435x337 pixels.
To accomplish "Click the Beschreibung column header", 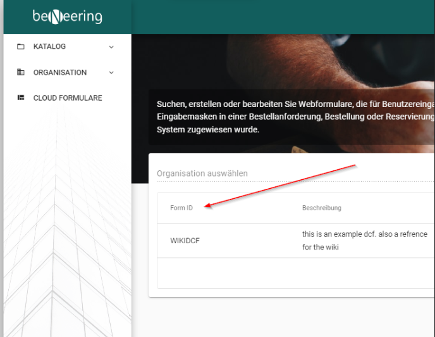I will pos(322,208).
